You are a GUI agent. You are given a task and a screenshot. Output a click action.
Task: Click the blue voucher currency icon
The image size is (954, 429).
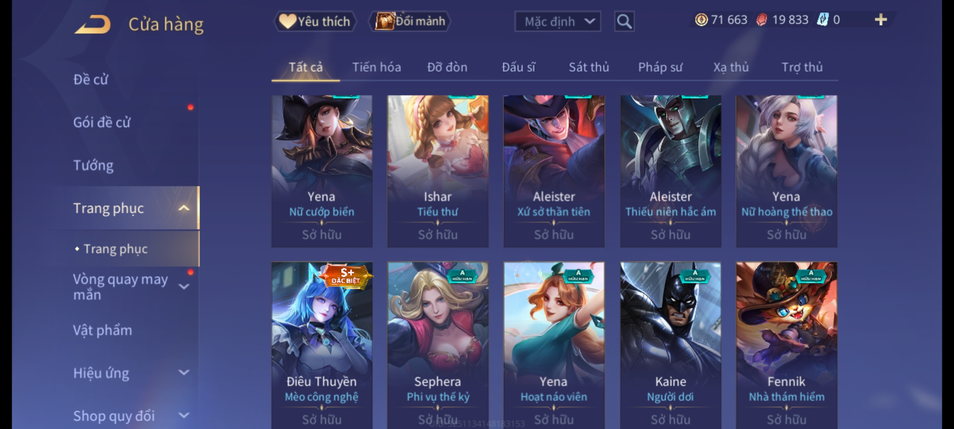pyautogui.click(x=822, y=20)
